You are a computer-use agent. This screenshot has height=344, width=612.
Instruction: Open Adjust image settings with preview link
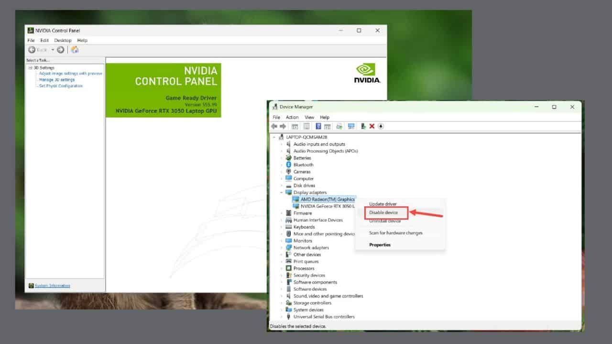point(71,74)
